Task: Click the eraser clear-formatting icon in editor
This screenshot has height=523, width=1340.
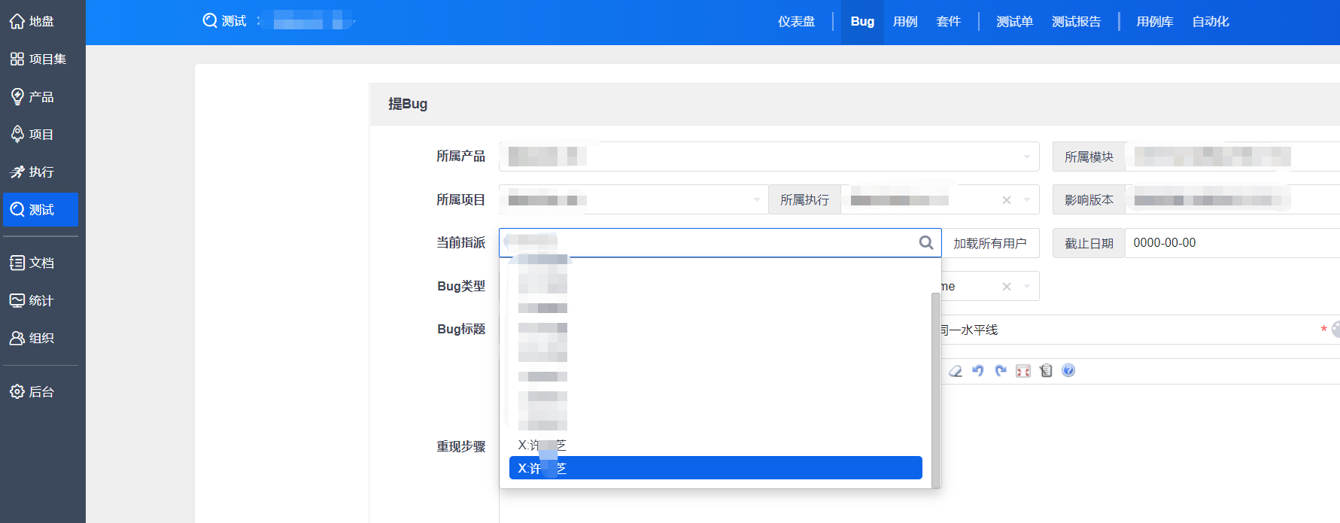Action: pos(956,371)
